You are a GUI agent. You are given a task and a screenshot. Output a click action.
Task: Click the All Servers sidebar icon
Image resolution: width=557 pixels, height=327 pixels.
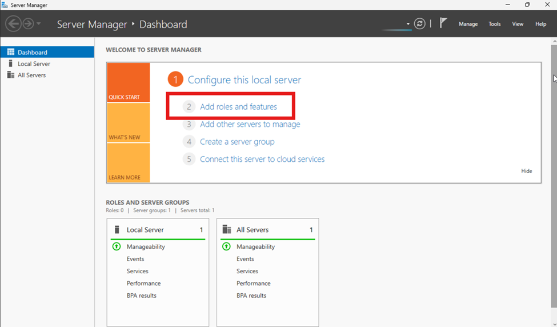10,75
